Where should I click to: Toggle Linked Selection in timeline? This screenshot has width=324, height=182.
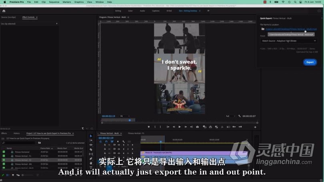[112, 142]
